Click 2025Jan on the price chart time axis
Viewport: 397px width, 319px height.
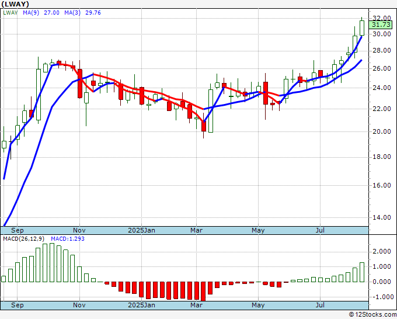tap(141, 230)
